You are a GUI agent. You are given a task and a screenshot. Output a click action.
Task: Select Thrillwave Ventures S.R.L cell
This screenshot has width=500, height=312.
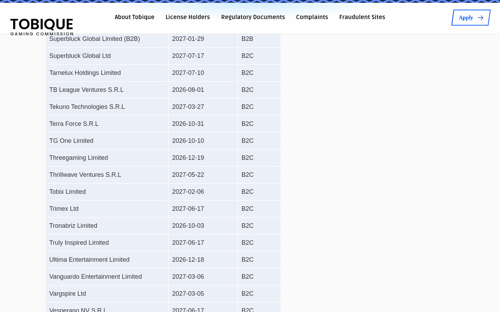tap(107, 175)
